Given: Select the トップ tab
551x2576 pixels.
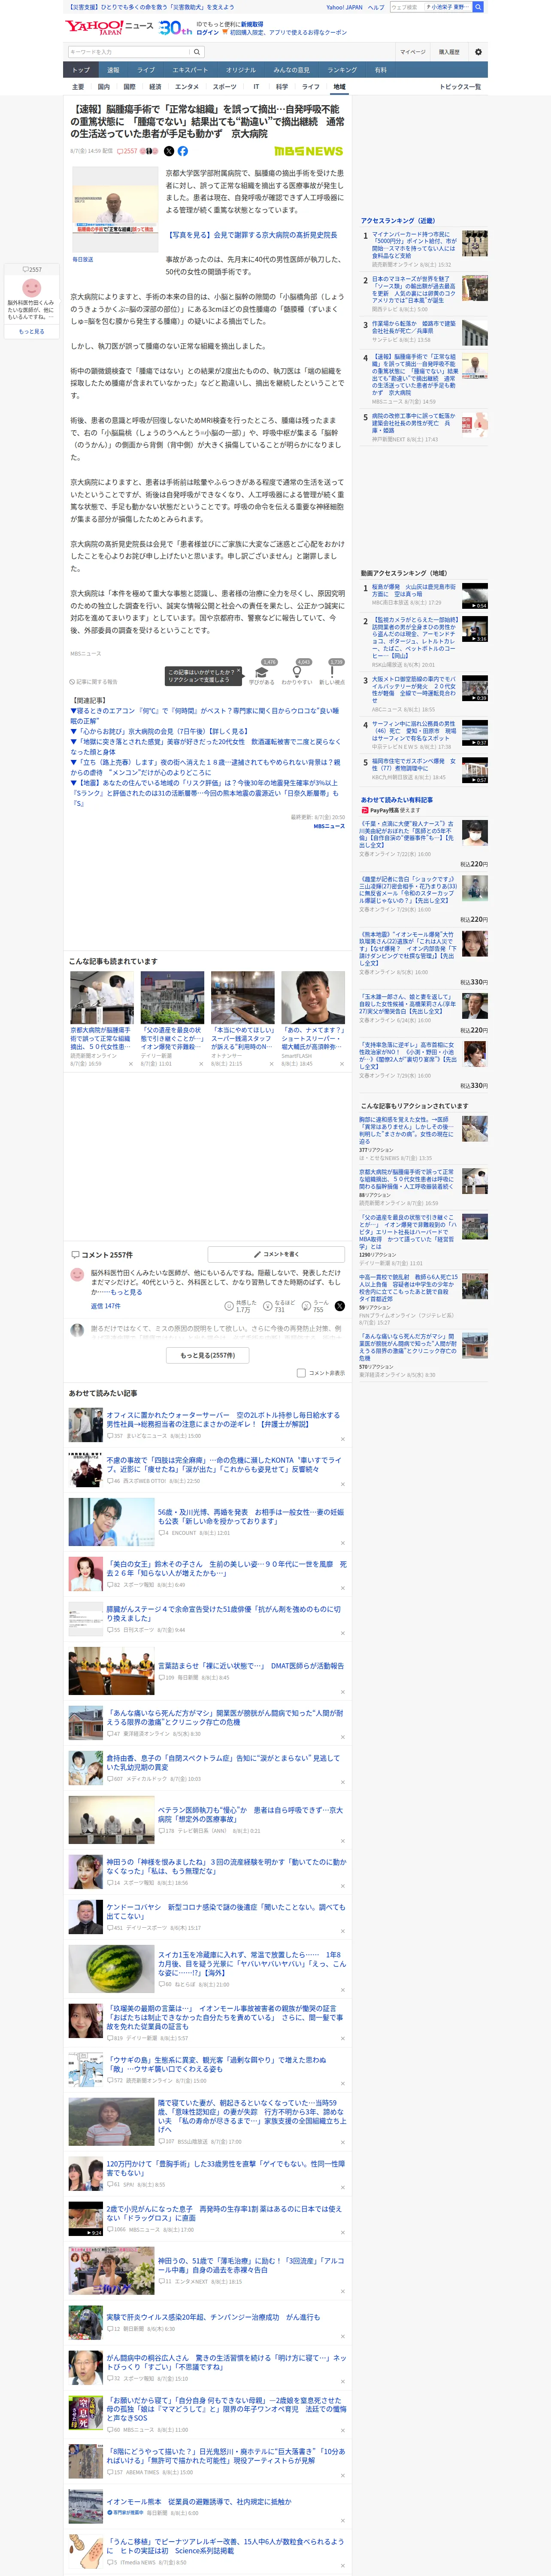Looking at the screenshot, I should point(81,70).
